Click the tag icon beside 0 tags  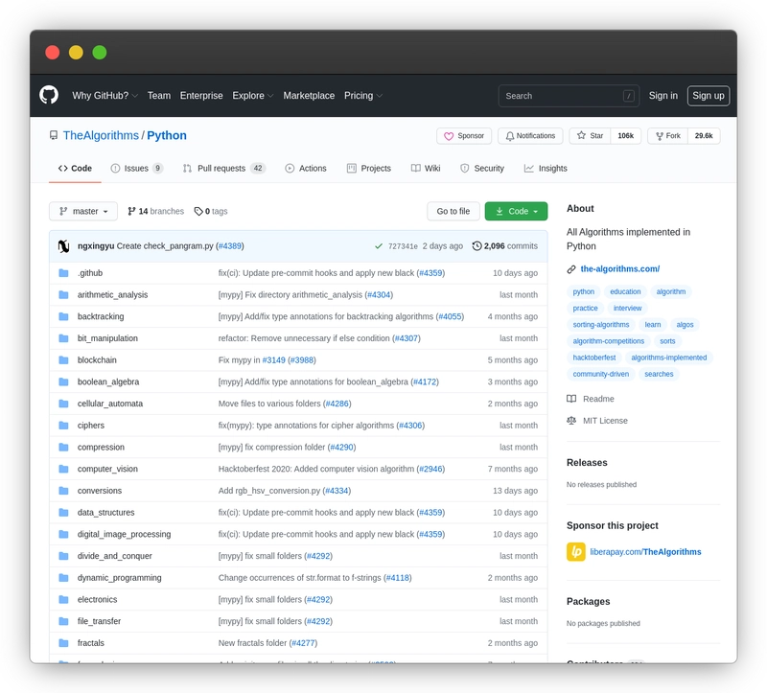(x=198, y=211)
